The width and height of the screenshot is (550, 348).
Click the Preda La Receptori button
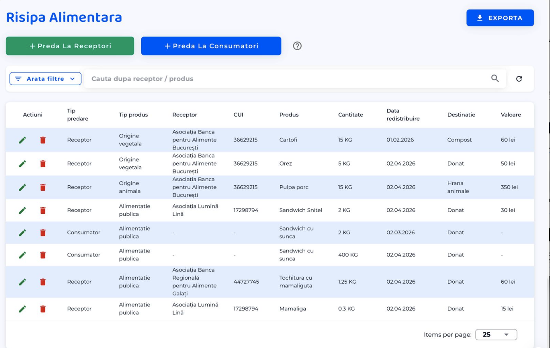(x=70, y=46)
